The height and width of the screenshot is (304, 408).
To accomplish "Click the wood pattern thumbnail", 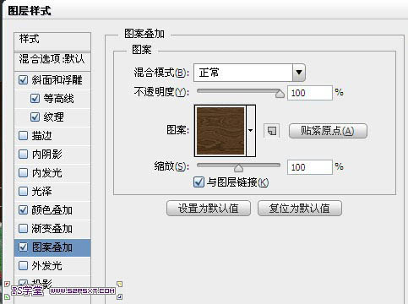I will point(220,131).
